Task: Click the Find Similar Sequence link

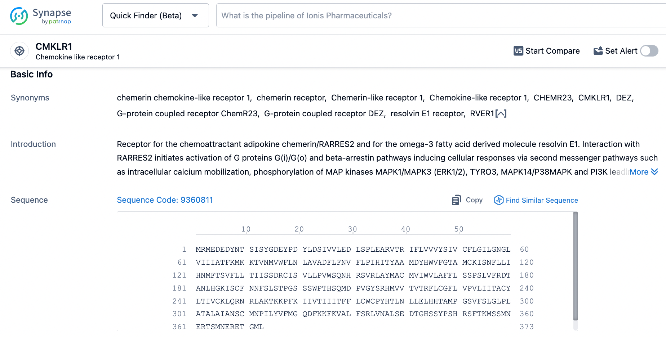Action: coord(542,200)
